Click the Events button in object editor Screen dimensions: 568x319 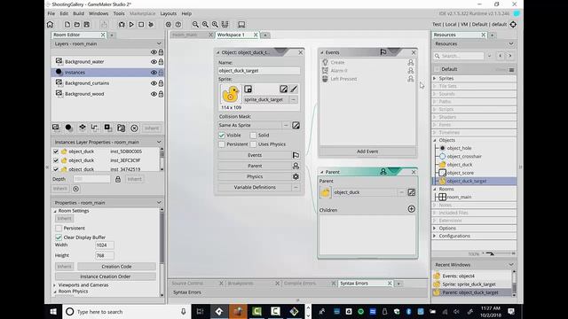pyautogui.click(x=255, y=155)
